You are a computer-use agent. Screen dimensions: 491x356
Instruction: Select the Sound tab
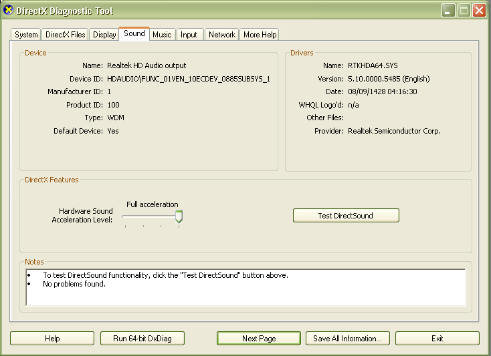point(134,33)
